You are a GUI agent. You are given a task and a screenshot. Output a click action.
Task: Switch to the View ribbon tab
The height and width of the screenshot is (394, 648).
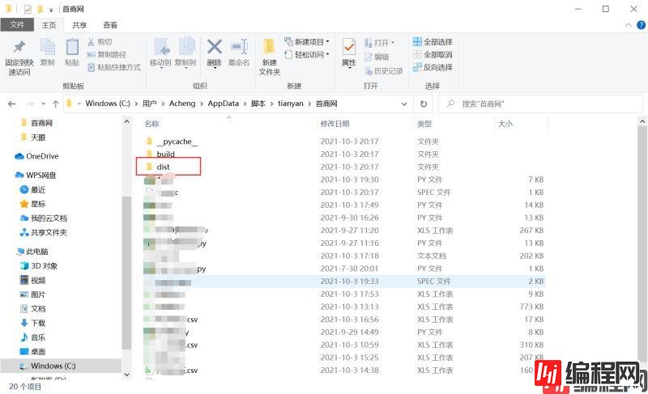tap(110, 25)
